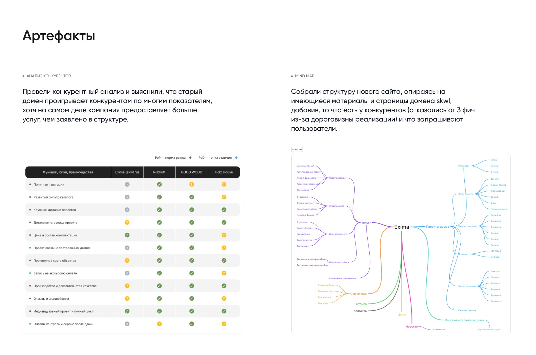Click the Площадь branch node

[x=463, y=254]
